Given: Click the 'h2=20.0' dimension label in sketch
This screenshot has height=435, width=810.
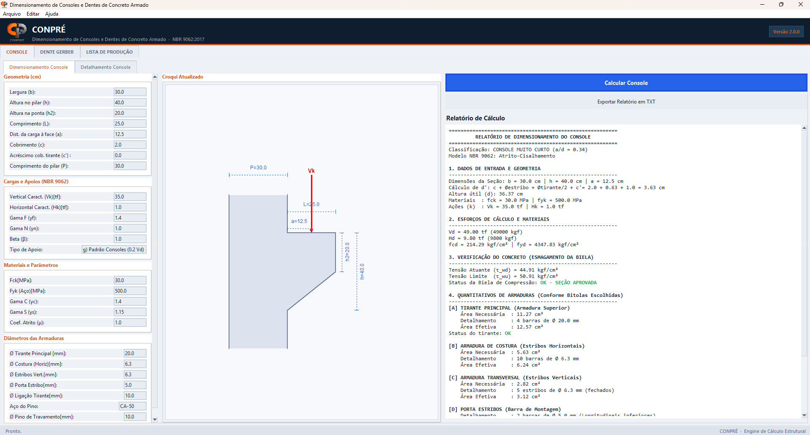Looking at the screenshot, I should click(347, 252).
